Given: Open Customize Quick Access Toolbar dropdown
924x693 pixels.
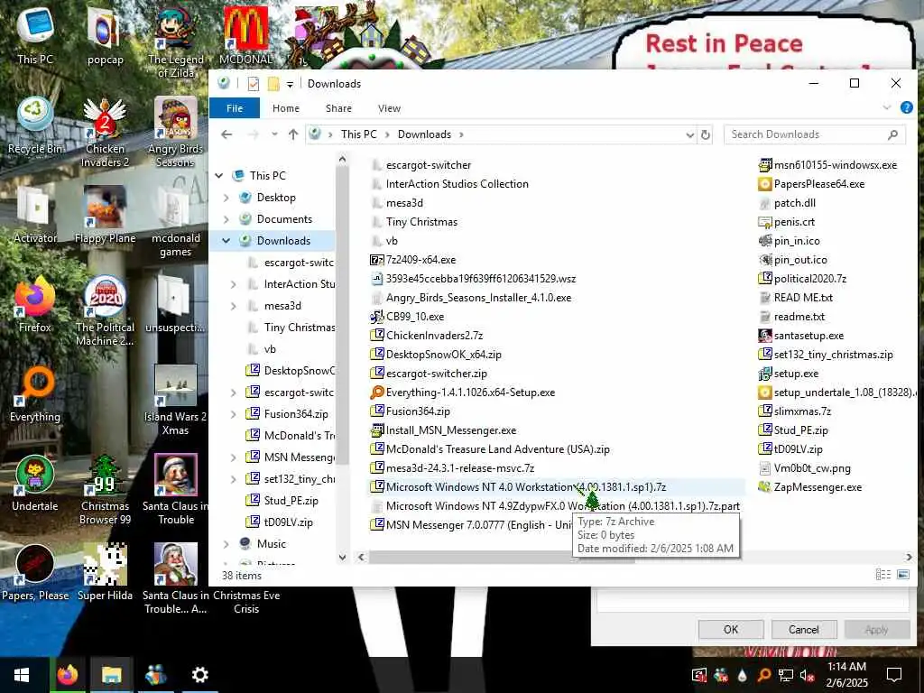Looking at the screenshot, I should coord(290,84).
